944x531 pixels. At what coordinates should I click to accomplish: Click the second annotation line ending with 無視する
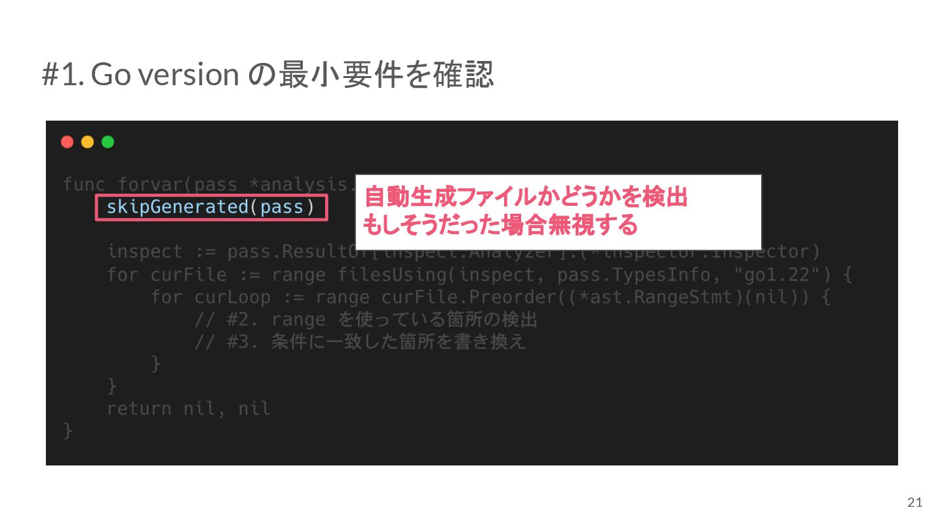[500, 226]
